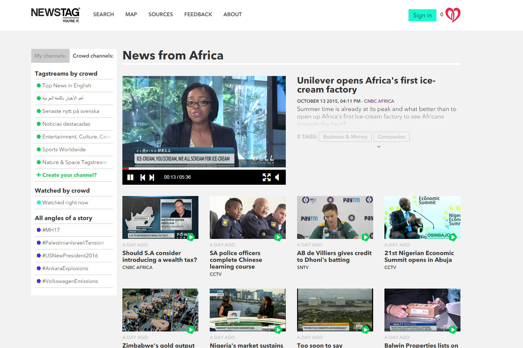Open #VolkswagenEmissions story channel

click(70, 281)
